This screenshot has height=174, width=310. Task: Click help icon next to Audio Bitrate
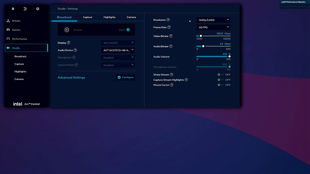coord(171,46)
